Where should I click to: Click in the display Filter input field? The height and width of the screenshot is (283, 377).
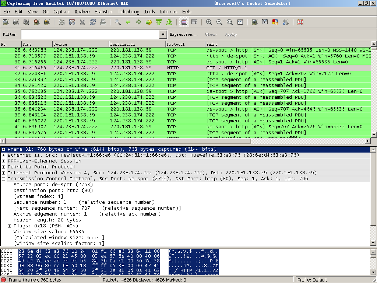(91, 34)
